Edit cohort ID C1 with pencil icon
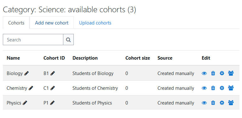Viewport: 242px width, 118px height. pos(53,88)
